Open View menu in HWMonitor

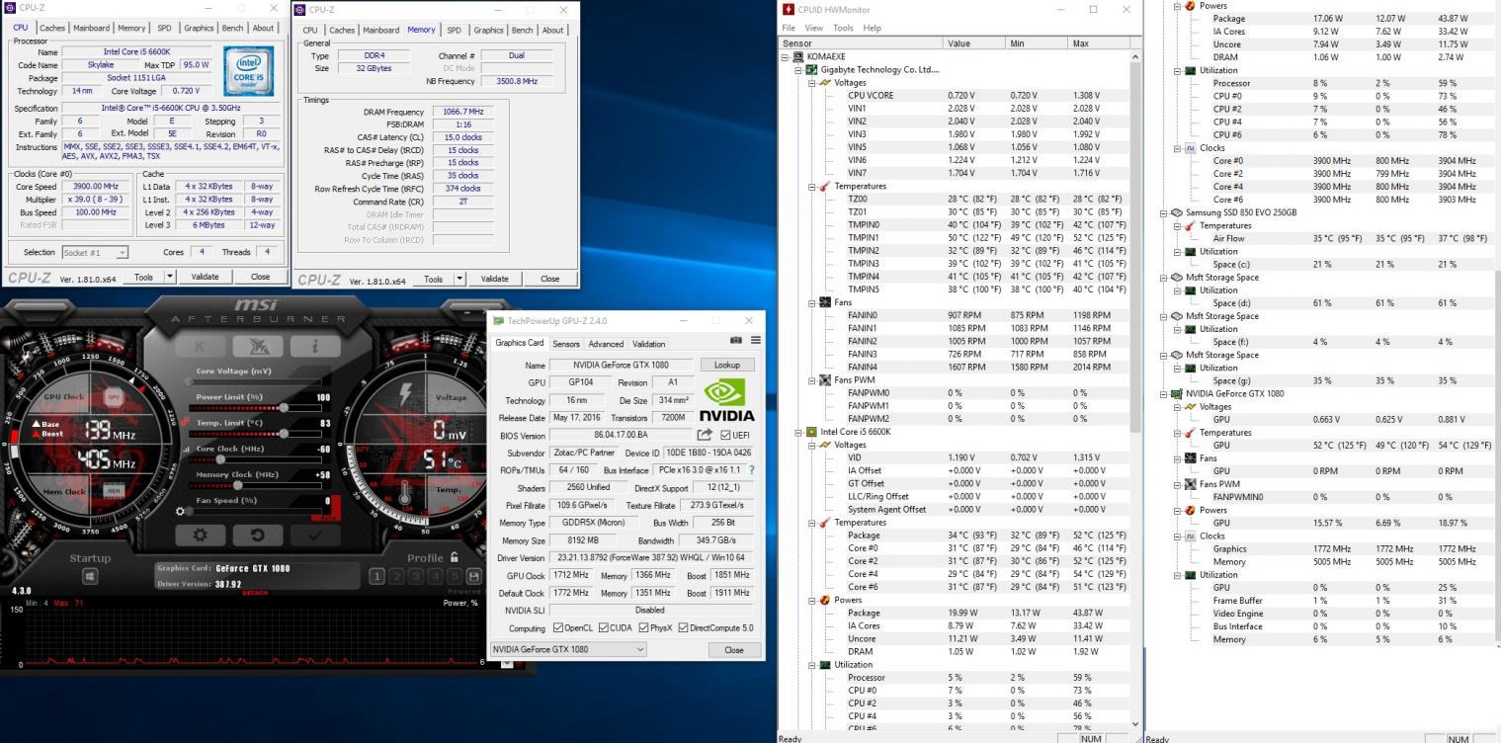point(814,28)
